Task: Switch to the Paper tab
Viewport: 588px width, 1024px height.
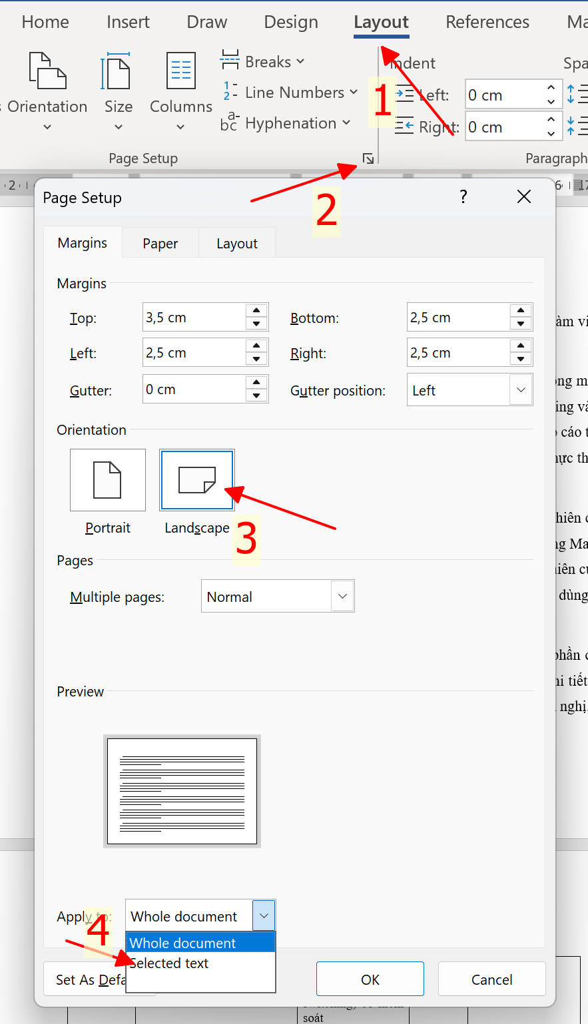Action: (160, 244)
